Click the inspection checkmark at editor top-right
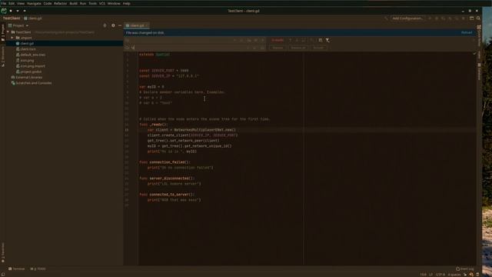Viewport: 492px width, 277px height. 474,54
